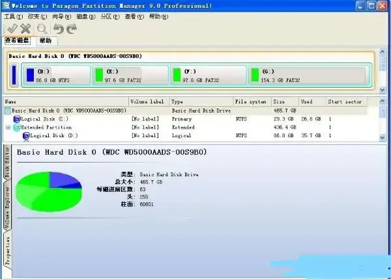Click the Logical Disk (C:) row icon
This screenshot has width=391, height=279.
click(17, 119)
